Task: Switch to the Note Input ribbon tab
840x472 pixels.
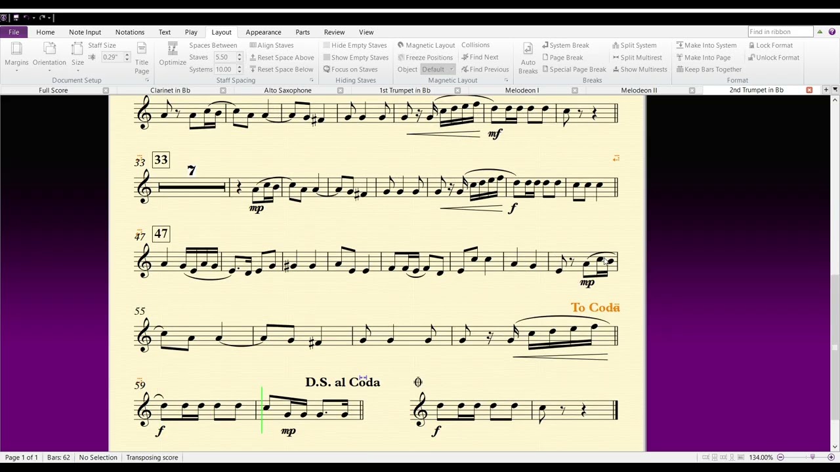Action: pyautogui.click(x=85, y=32)
